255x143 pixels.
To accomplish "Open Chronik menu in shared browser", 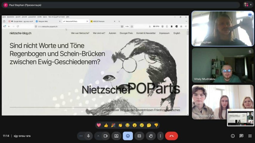I will 25,17.
